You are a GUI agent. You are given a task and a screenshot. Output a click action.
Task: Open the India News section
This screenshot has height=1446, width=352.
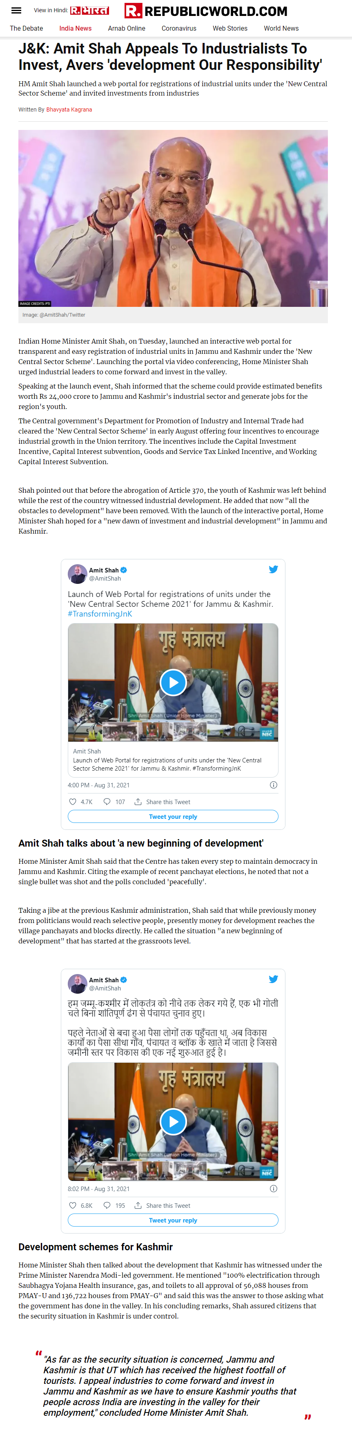(75, 28)
